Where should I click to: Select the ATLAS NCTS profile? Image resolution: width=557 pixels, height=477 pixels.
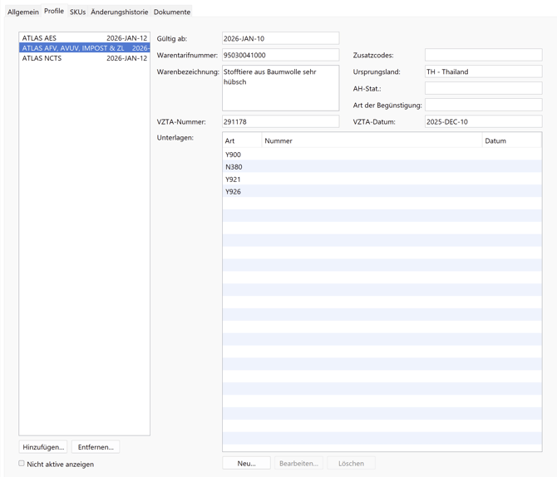point(84,58)
